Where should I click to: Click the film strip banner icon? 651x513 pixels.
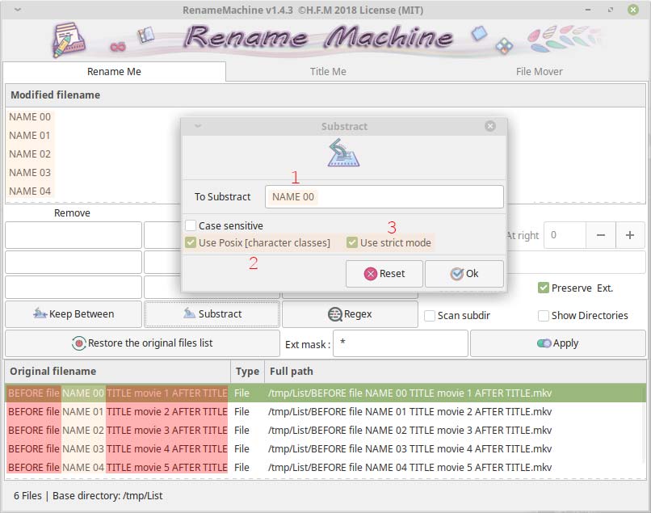(x=145, y=36)
